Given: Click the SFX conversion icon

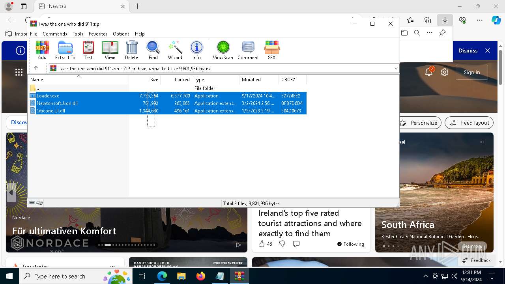Looking at the screenshot, I should click(x=272, y=50).
